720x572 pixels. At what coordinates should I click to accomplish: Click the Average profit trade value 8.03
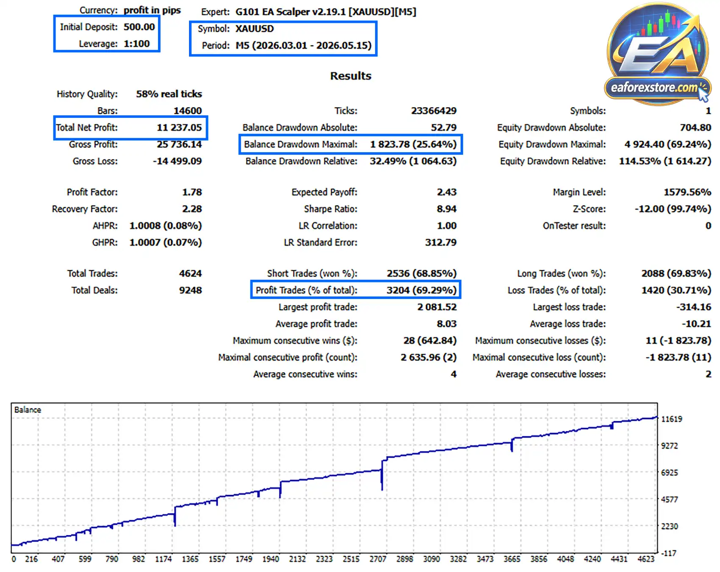(447, 324)
